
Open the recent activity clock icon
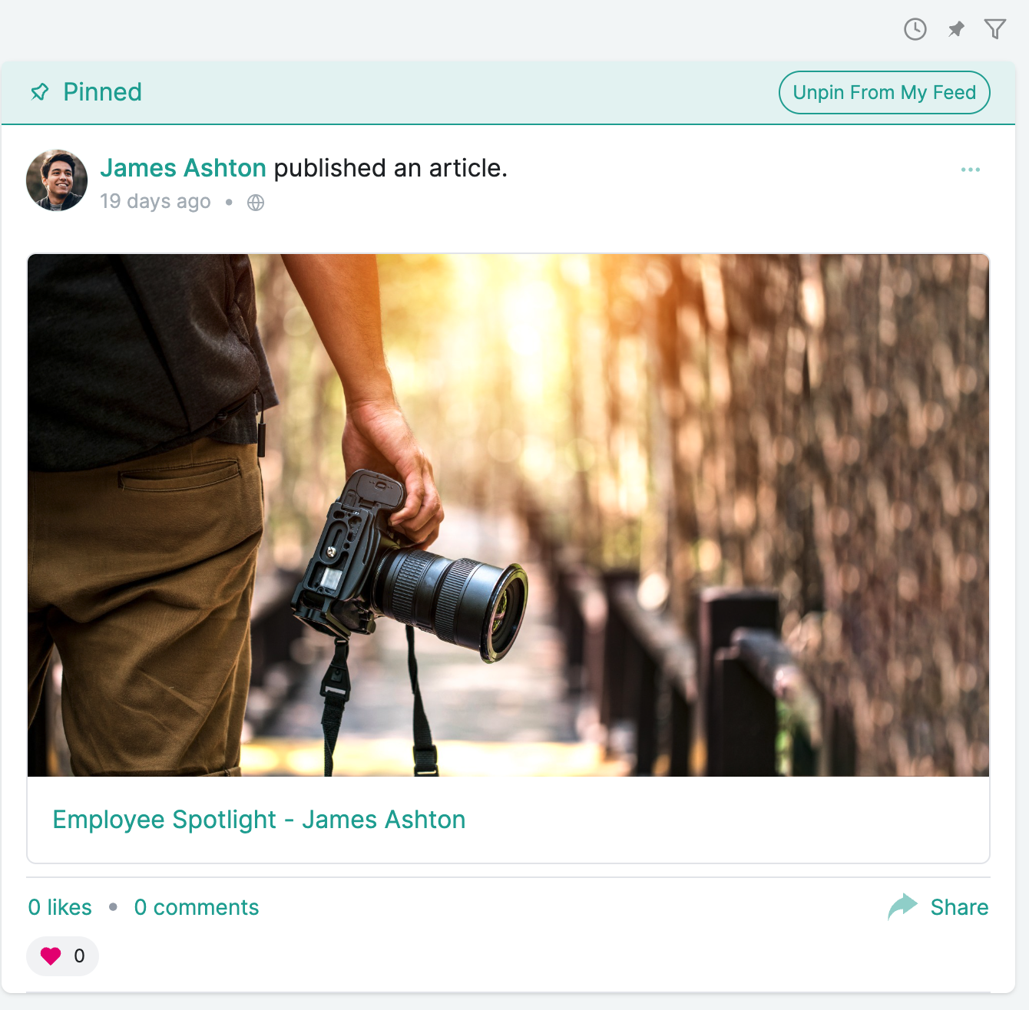(915, 30)
